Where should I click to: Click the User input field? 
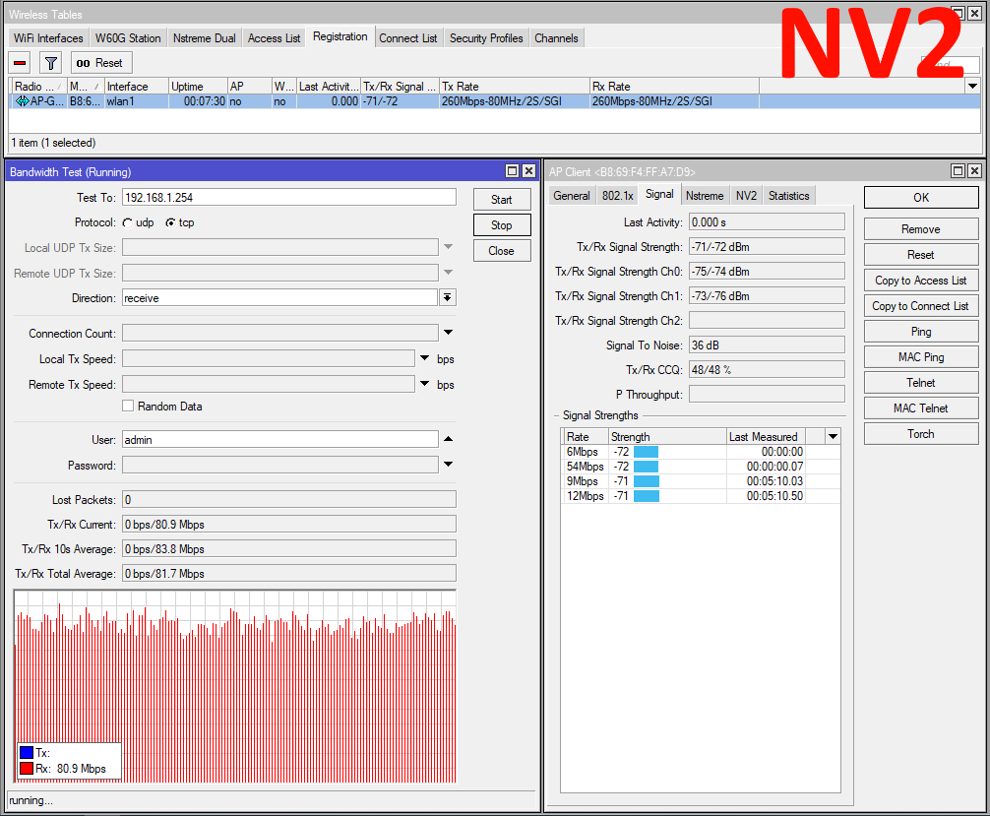[279, 440]
